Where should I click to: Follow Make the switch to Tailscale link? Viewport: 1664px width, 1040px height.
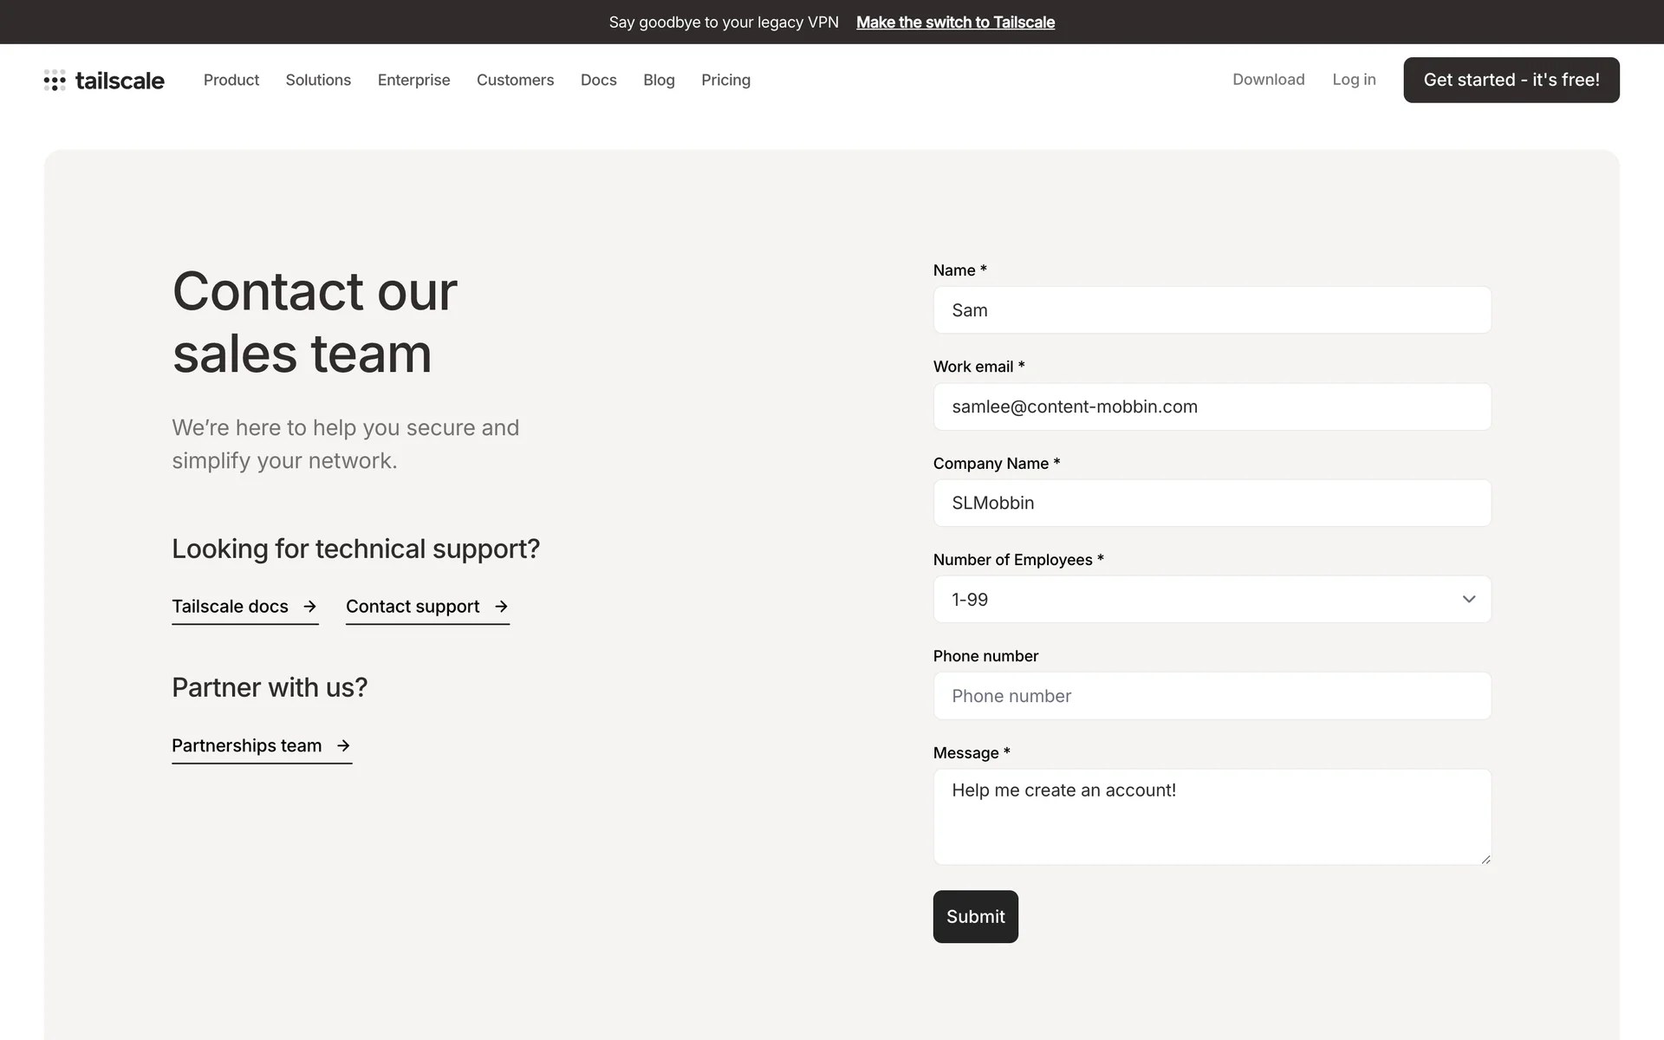[x=955, y=23]
